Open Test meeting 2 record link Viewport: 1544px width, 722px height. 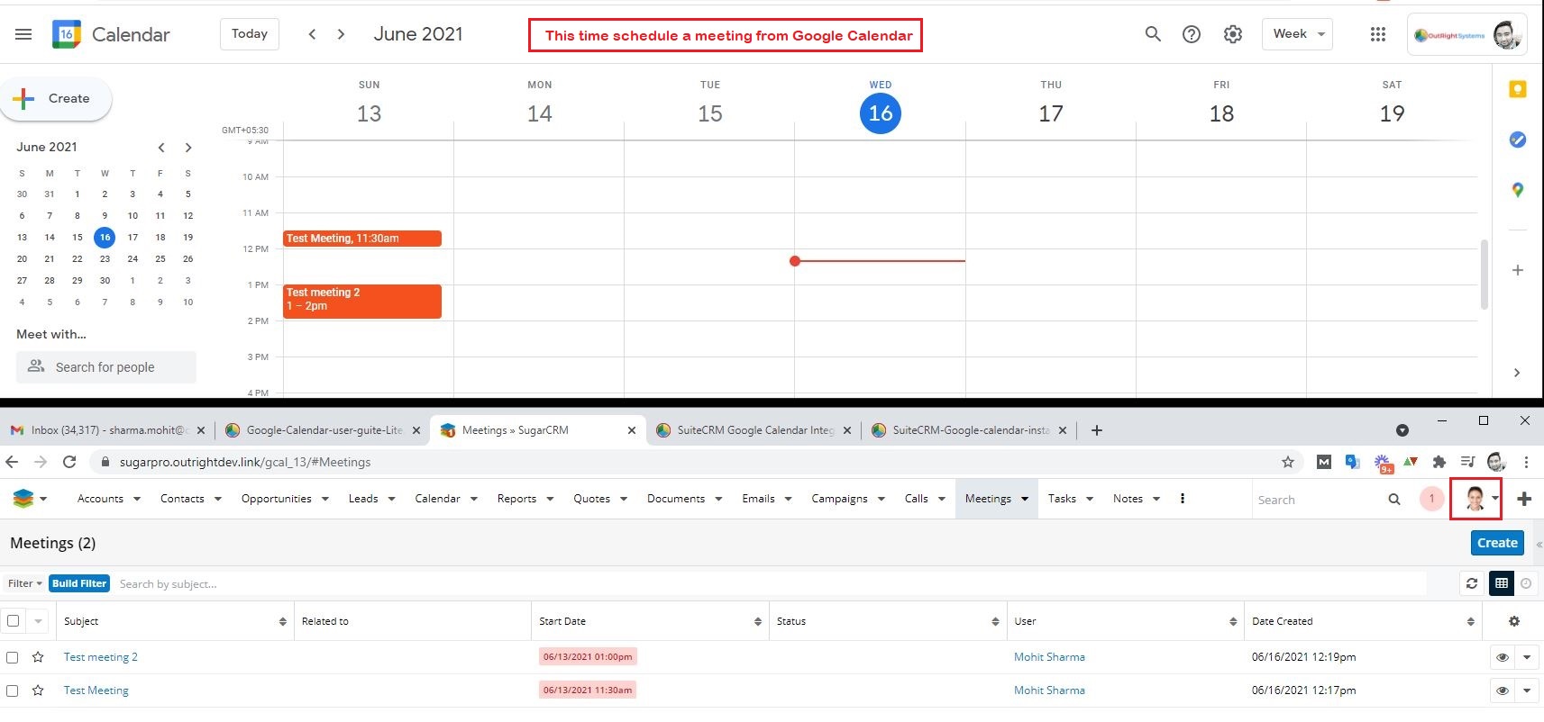[101, 657]
